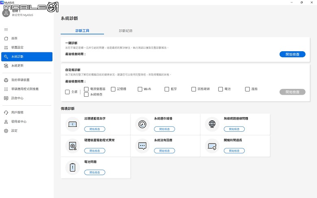Click the 用戶服務 headset icon
The image size is (317, 198).
point(6,113)
